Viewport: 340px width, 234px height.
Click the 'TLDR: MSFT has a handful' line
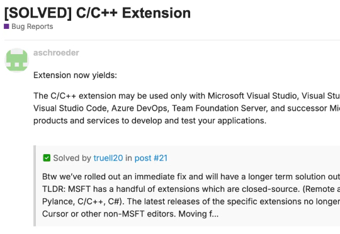click(x=191, y=189)
